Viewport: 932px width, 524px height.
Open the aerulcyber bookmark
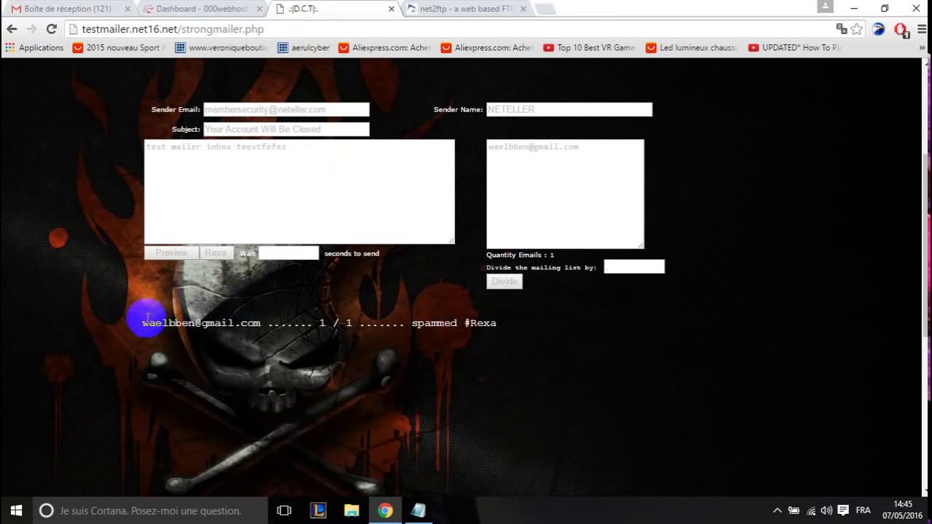(x=304, y=48)
